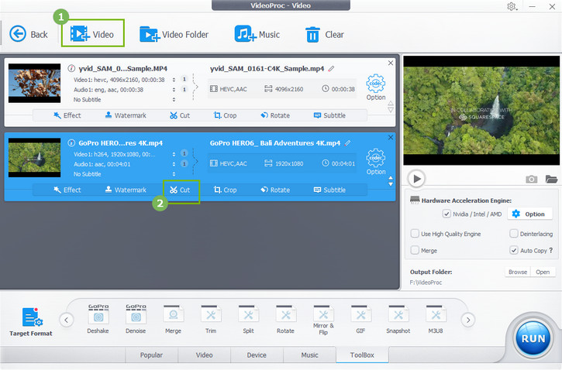
Task: Open Cut tool for GoPro video
Action: [180, 190]
